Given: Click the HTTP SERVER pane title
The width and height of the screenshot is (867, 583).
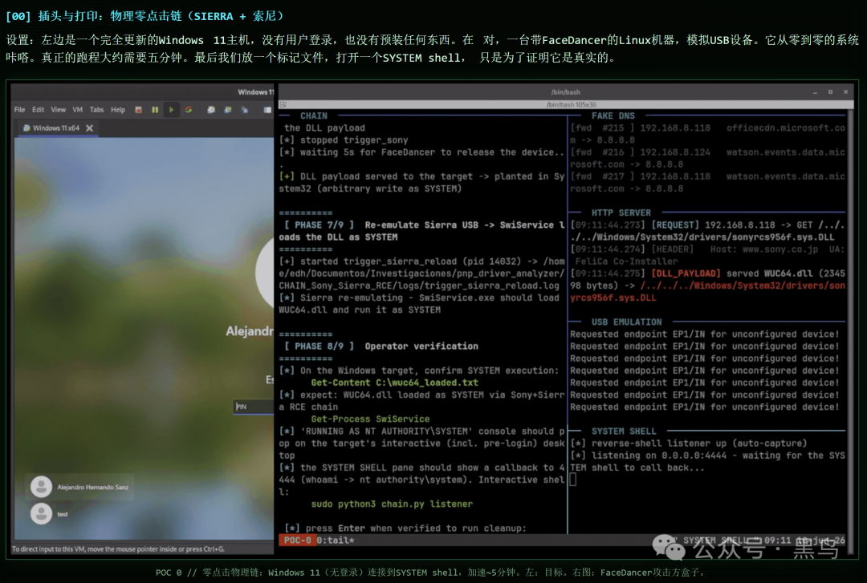Looking at the screenshot, I should click(621, 213).
